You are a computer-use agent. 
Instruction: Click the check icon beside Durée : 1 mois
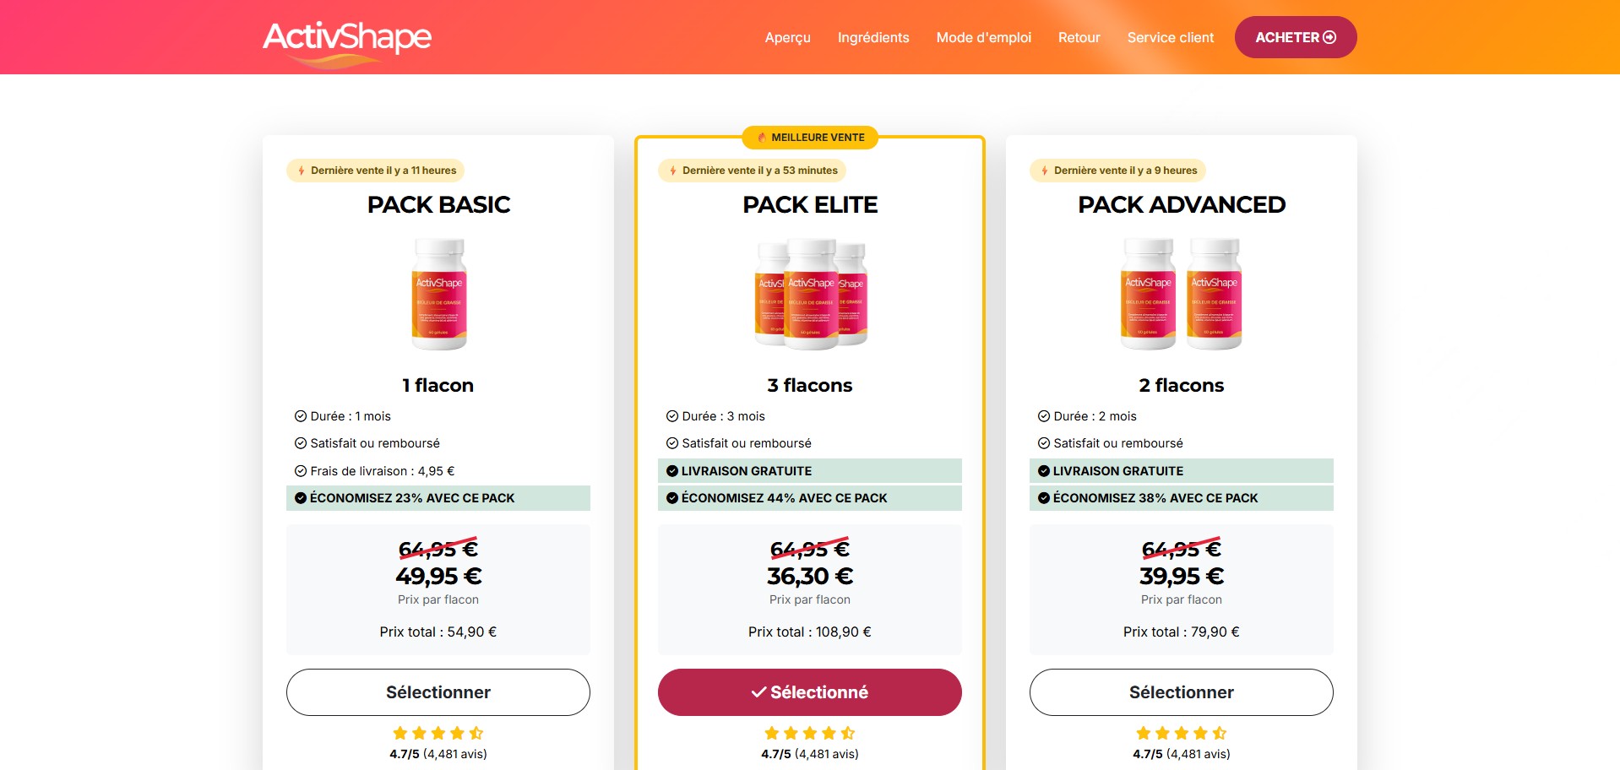[300, 416]
